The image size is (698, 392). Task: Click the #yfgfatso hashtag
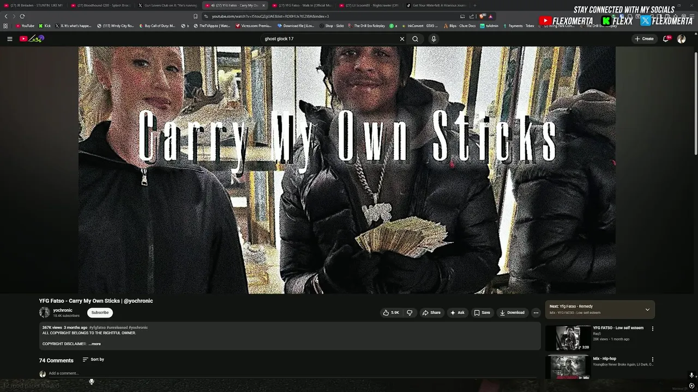(x=97, y=328)
